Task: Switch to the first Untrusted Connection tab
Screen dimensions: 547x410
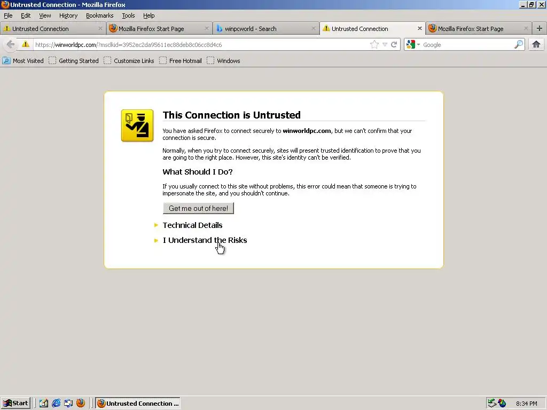Action: (x=52, y=29)
